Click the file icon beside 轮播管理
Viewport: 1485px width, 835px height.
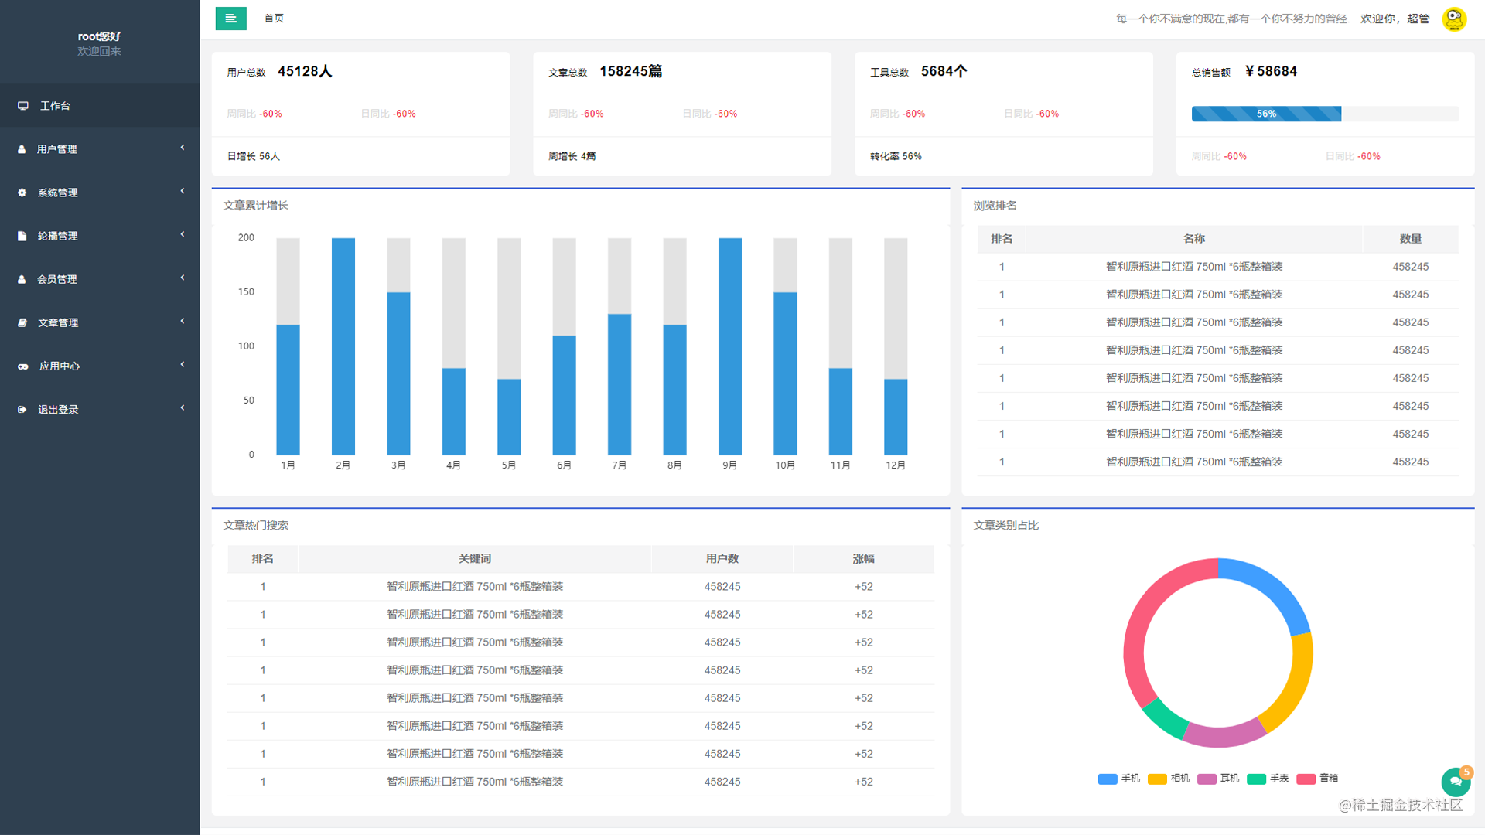click(22, 236)
